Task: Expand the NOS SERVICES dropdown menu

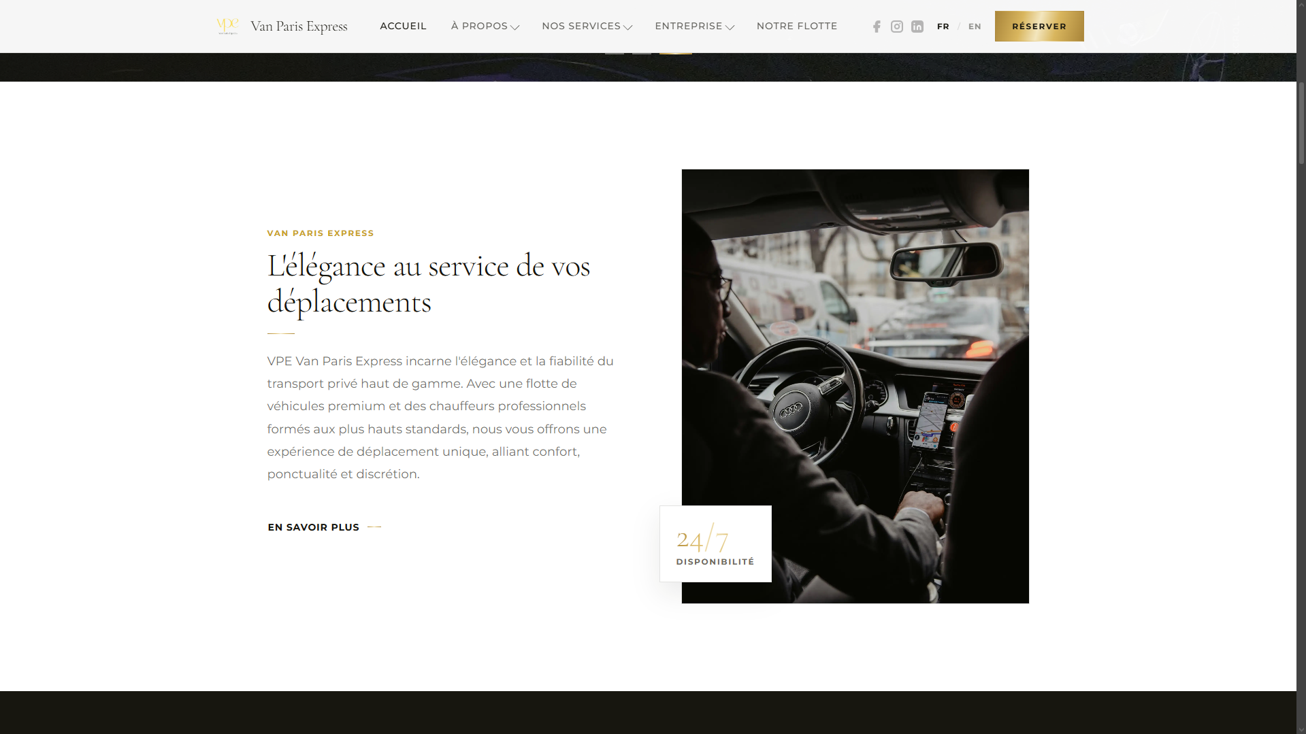Action: 587,26
